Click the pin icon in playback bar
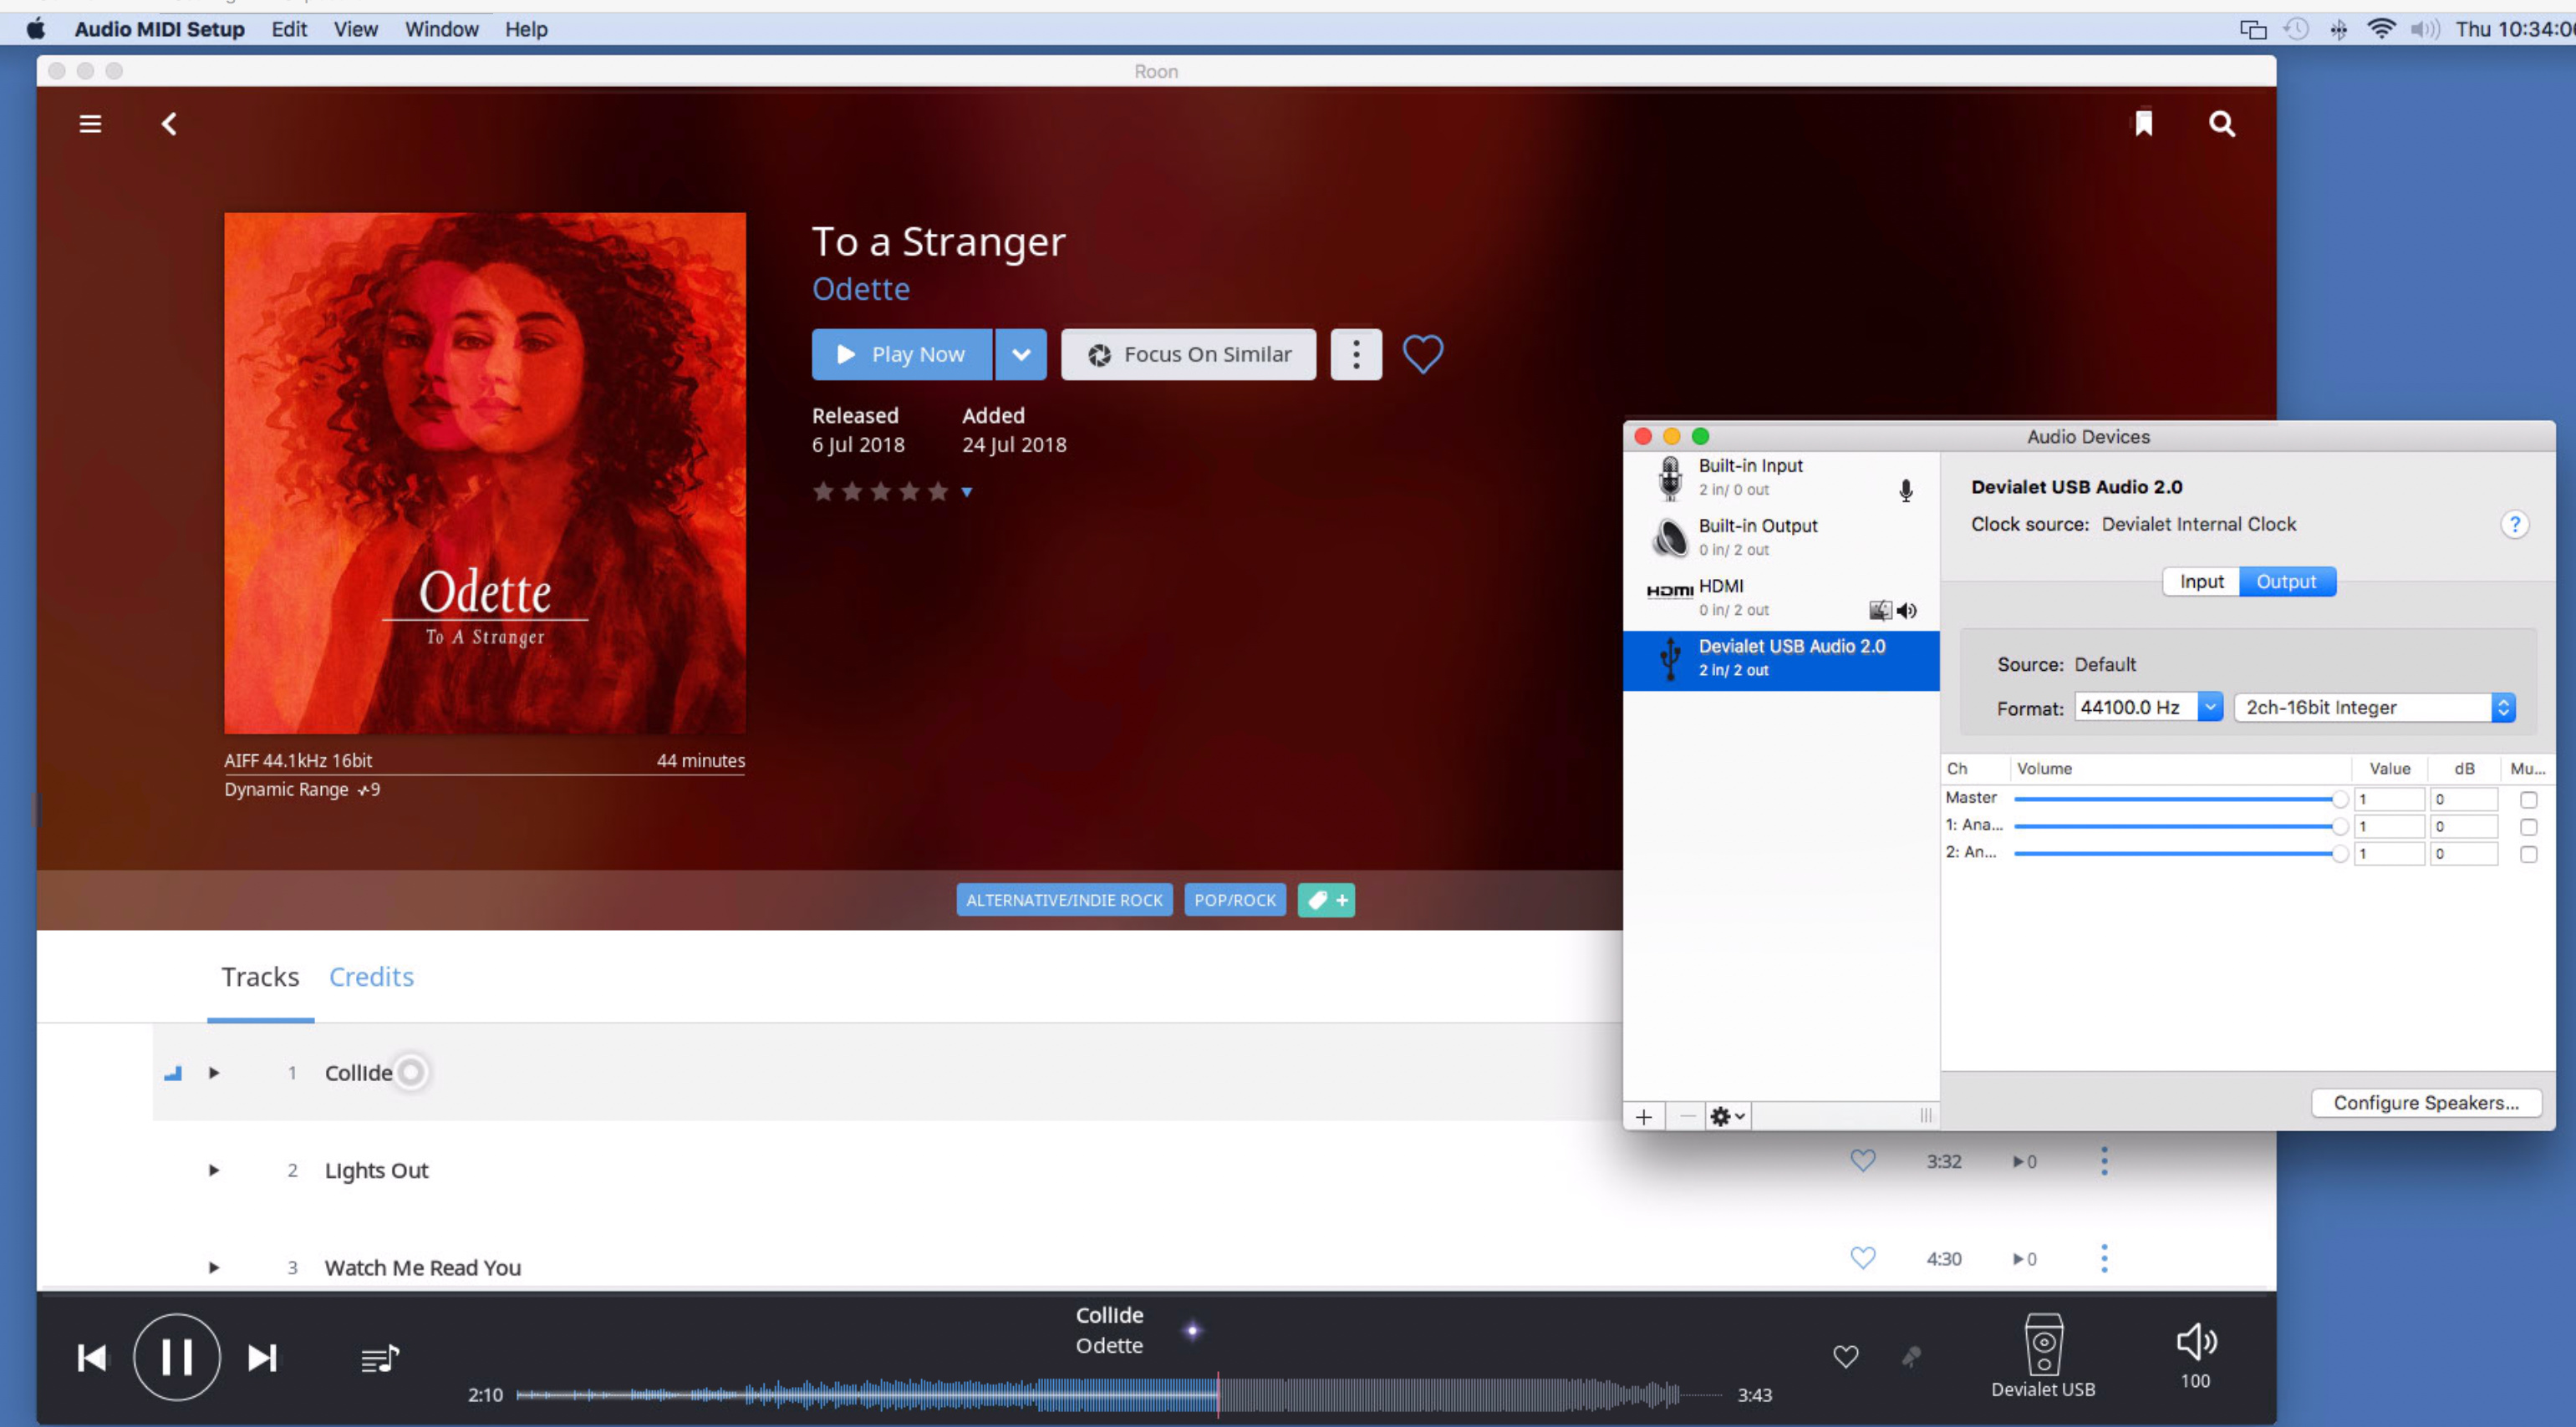 (1911, 1356)
